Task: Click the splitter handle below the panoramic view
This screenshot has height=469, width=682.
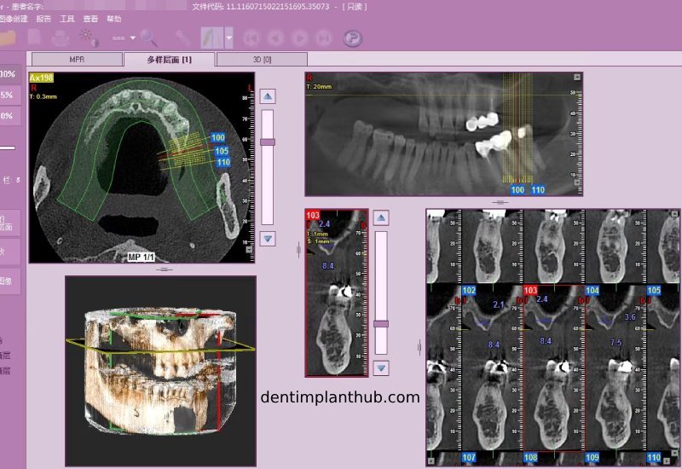Action: pos(500,202)
